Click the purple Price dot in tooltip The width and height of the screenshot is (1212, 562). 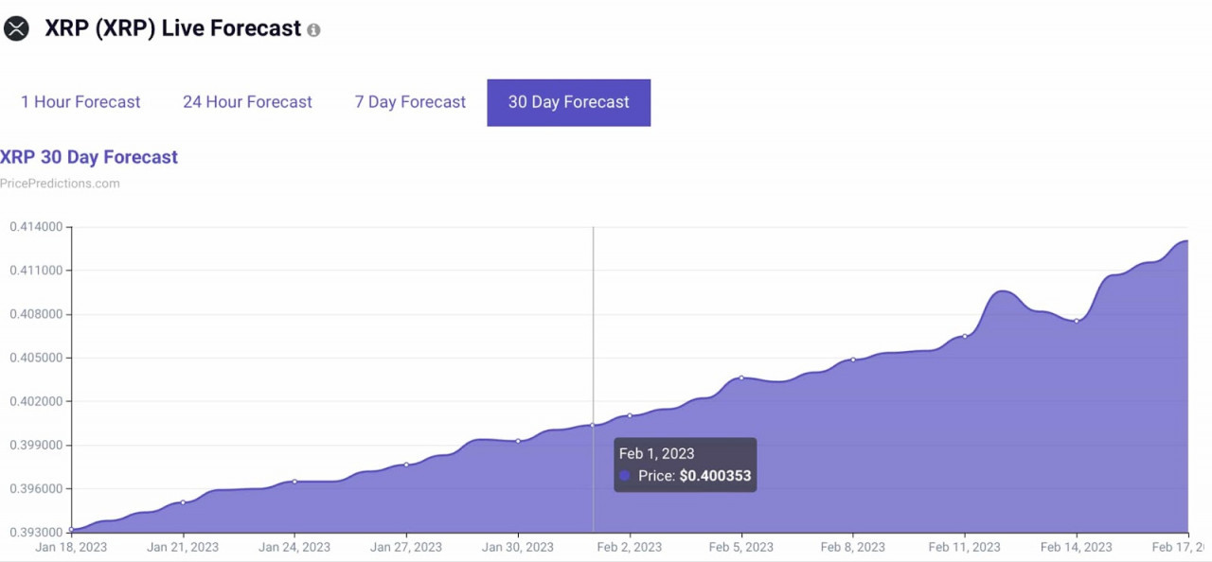click(625, 476)
